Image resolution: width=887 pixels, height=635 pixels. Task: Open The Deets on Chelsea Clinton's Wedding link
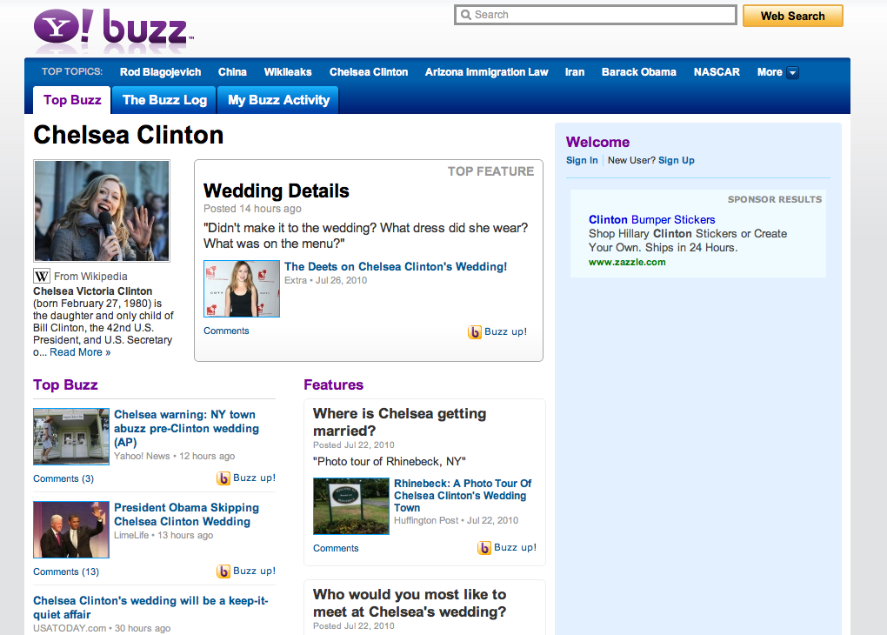(x=396, y=266)
